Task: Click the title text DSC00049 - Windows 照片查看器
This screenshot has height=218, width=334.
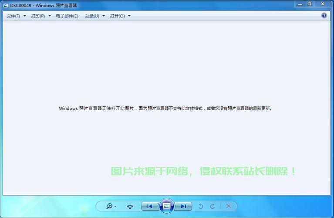Action: coord(44,6)
